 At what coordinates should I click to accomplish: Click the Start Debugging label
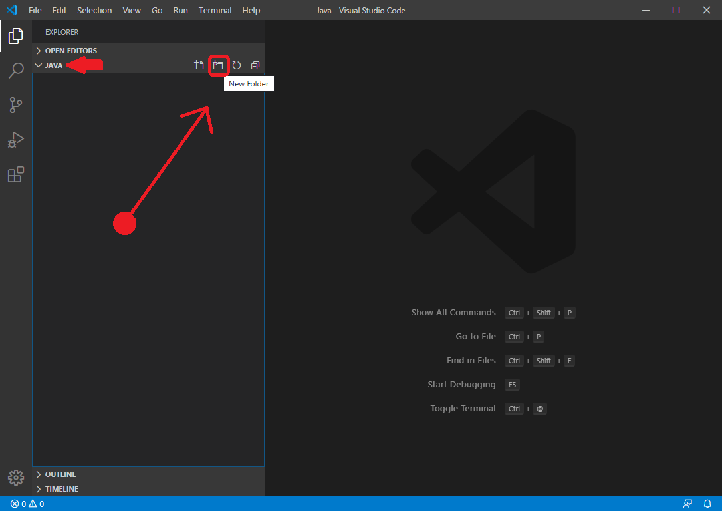tap(461, 385)
